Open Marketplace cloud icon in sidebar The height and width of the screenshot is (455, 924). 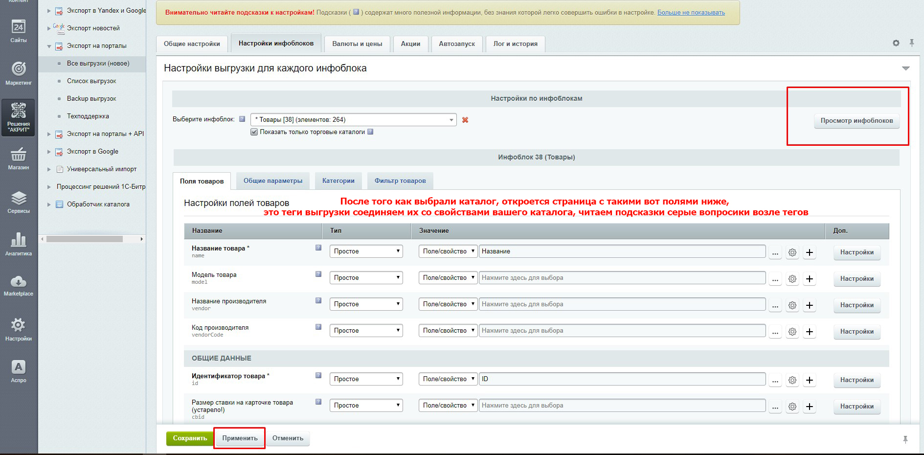19,286
